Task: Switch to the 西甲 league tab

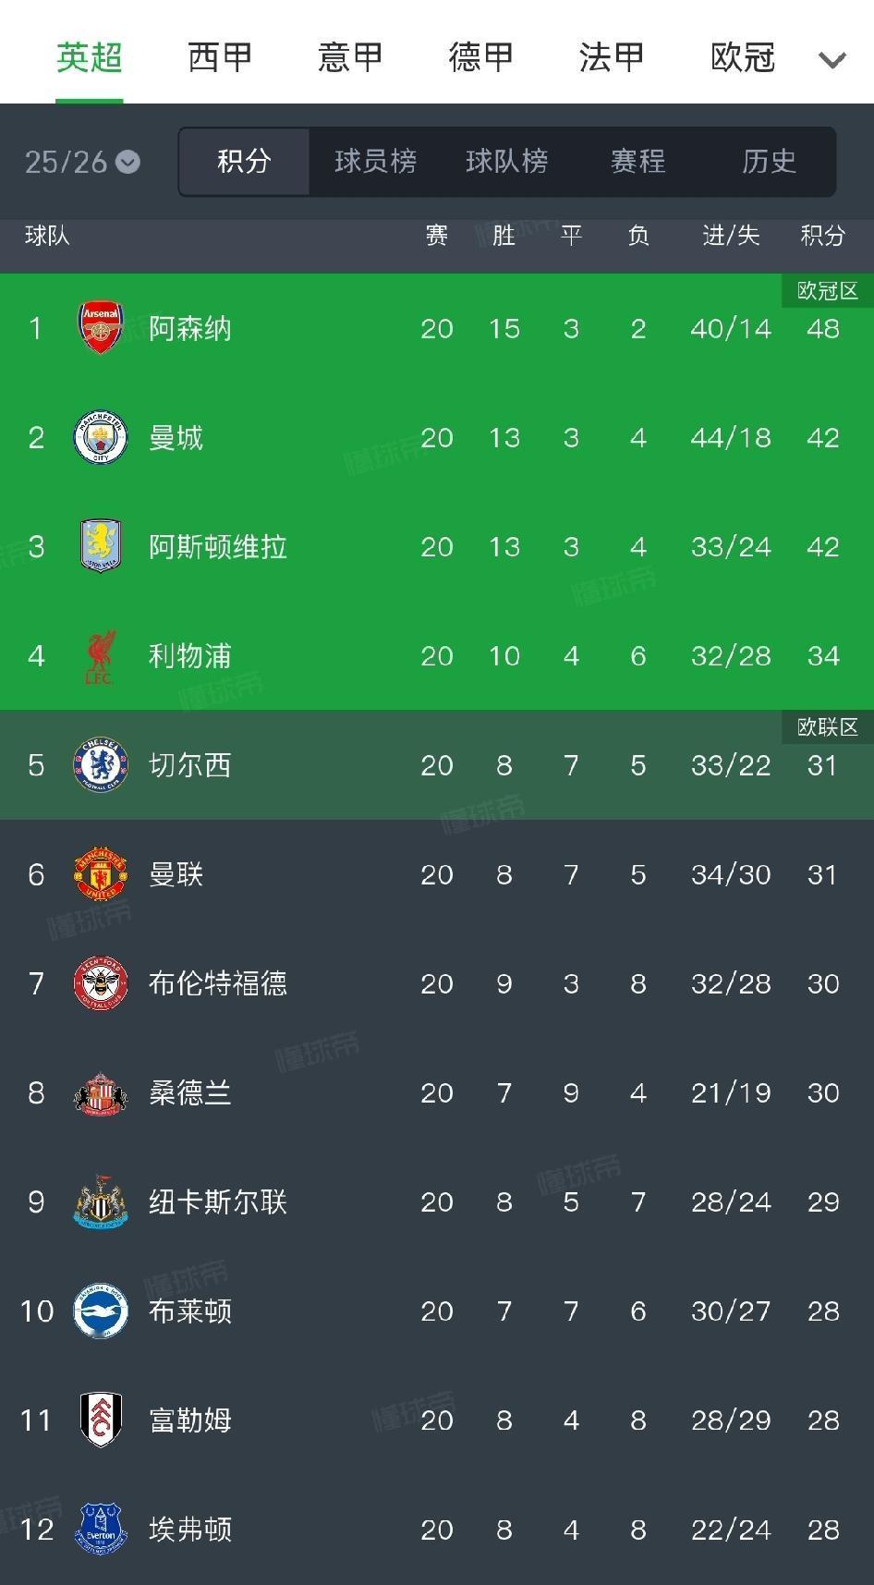Action: coord(220,57)
